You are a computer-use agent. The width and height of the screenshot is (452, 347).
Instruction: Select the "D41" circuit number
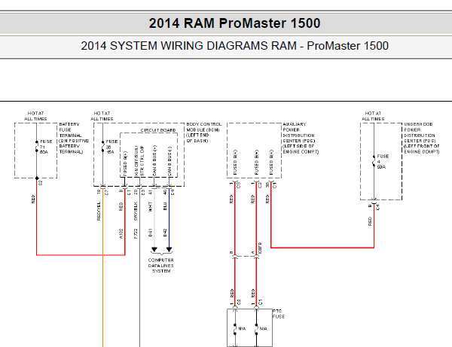tap(150, 233)
